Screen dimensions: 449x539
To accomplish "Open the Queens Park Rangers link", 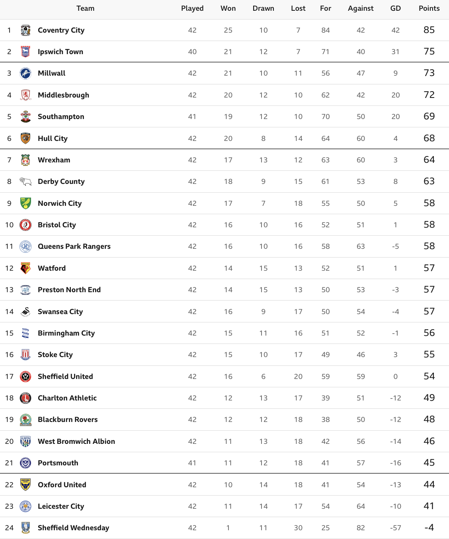I will point(74,246).
